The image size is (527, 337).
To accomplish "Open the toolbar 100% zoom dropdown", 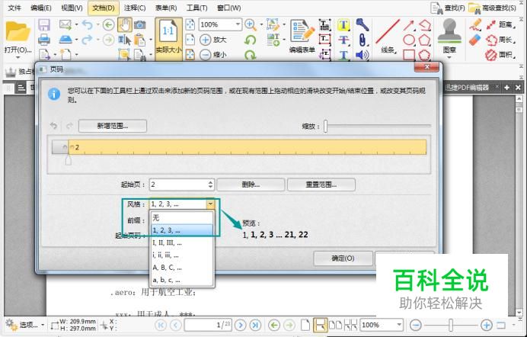I will coord(238,24).
